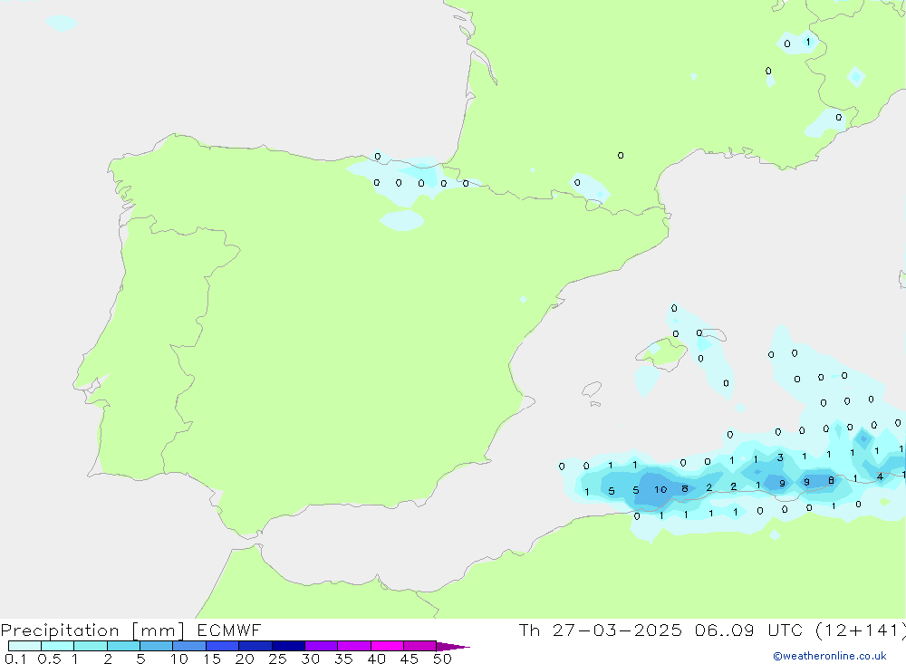Image resolution: width=906 pixels, height=664 pixels.
Task: Click the 25–30 mm dark navy legend swatch
Action: coord(288,646)
